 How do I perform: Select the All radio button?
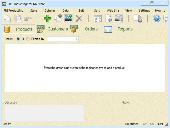pos(18,39)
